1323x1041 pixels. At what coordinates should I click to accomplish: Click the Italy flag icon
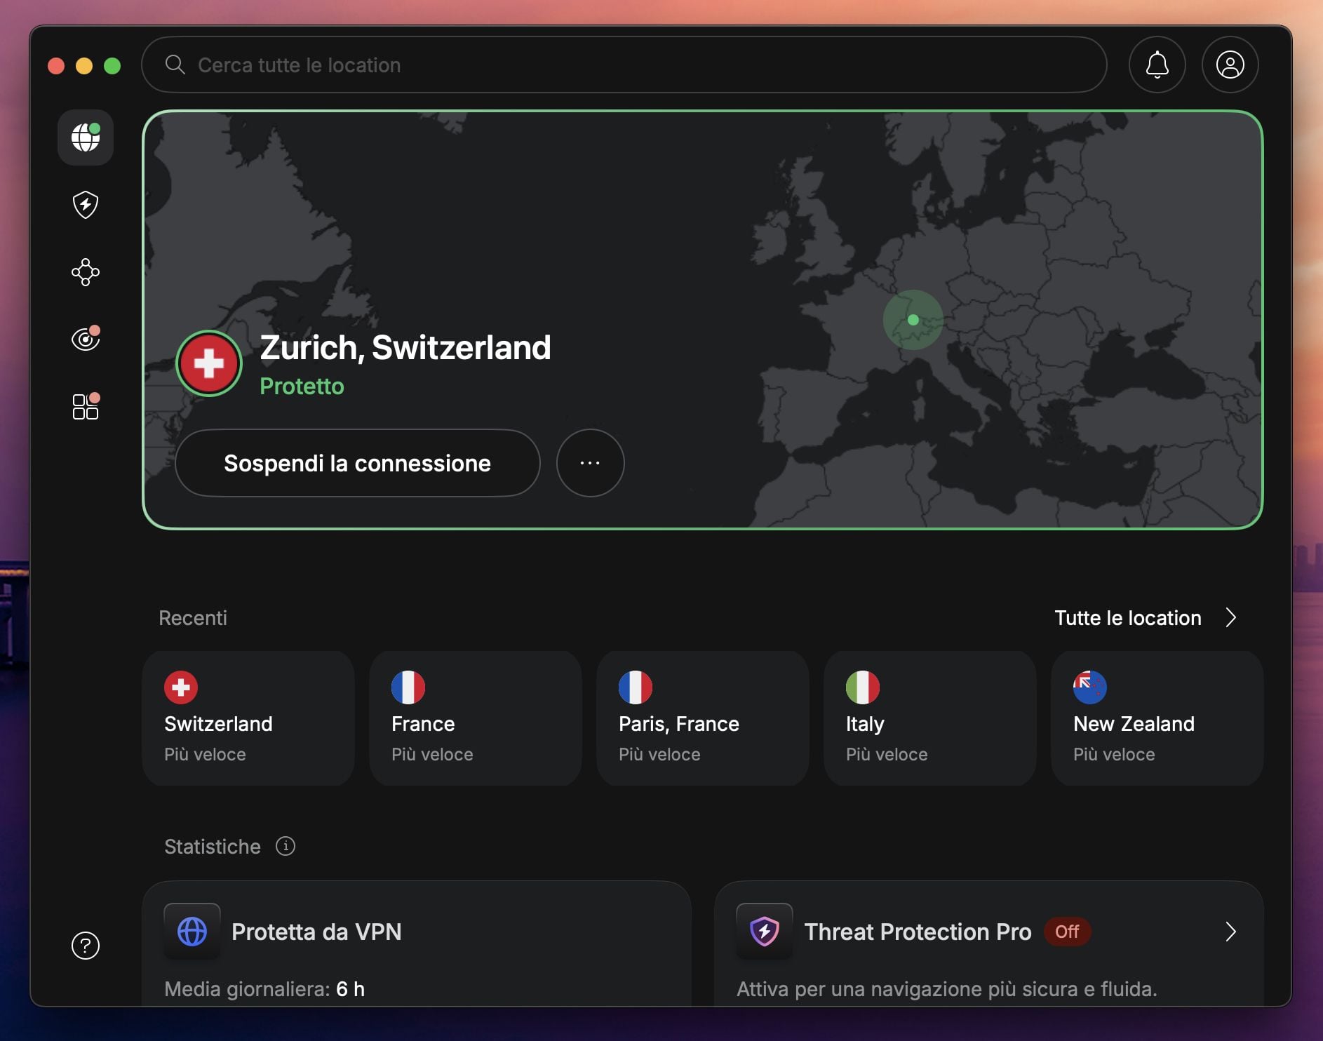pyautogui.click(x=863, y=687)
